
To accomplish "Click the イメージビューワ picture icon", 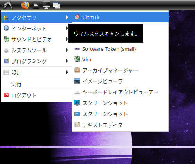I will (x=77, y=81).
